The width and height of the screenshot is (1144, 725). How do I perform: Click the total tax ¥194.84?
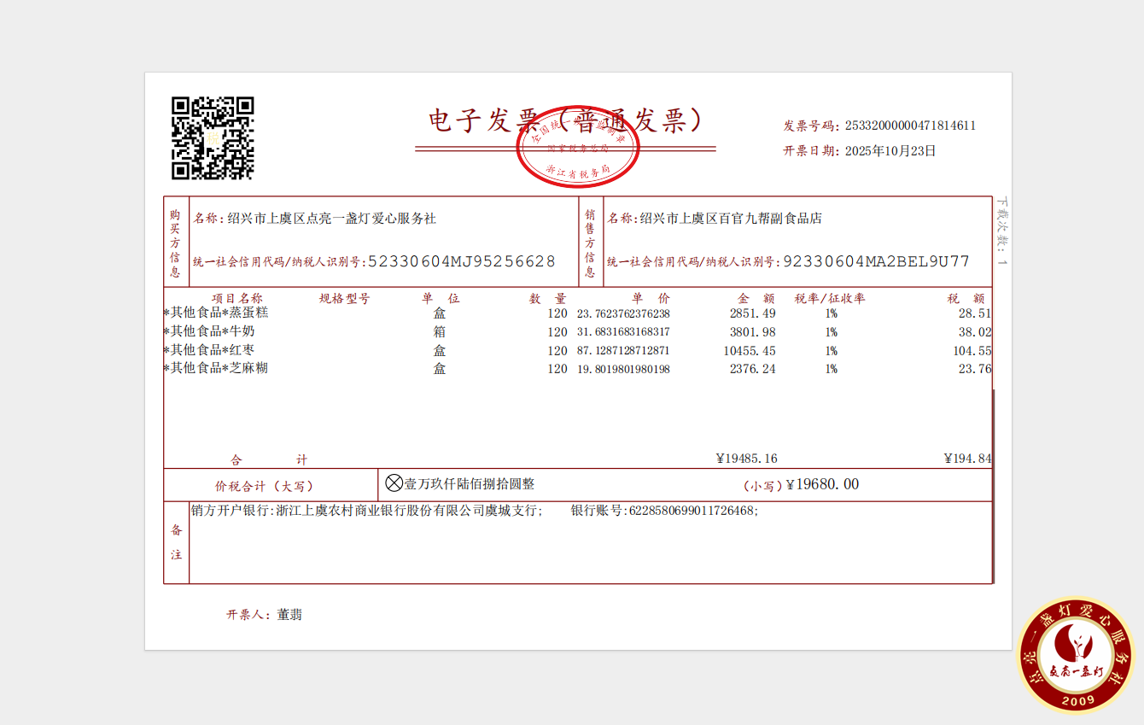[967, 459]
